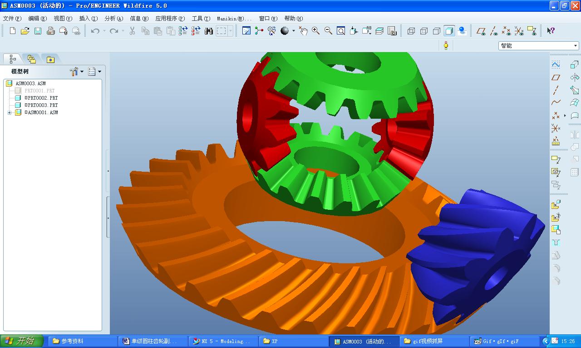Toggle shaded display mode
This screenshot has height=348, width=581.
click(x=449, y=31)
